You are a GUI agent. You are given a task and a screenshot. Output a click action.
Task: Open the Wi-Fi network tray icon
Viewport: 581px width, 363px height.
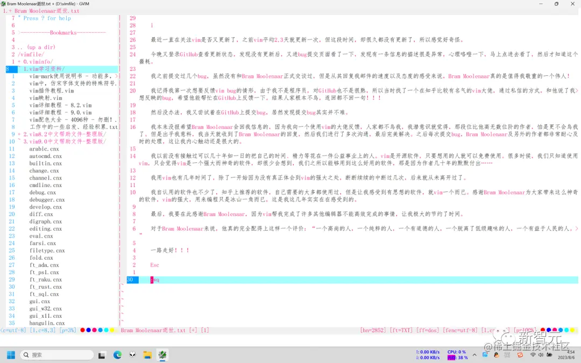coord(533,355)
